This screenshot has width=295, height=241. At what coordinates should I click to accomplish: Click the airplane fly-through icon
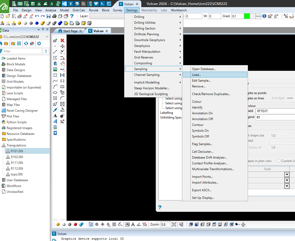coord(243,224)
